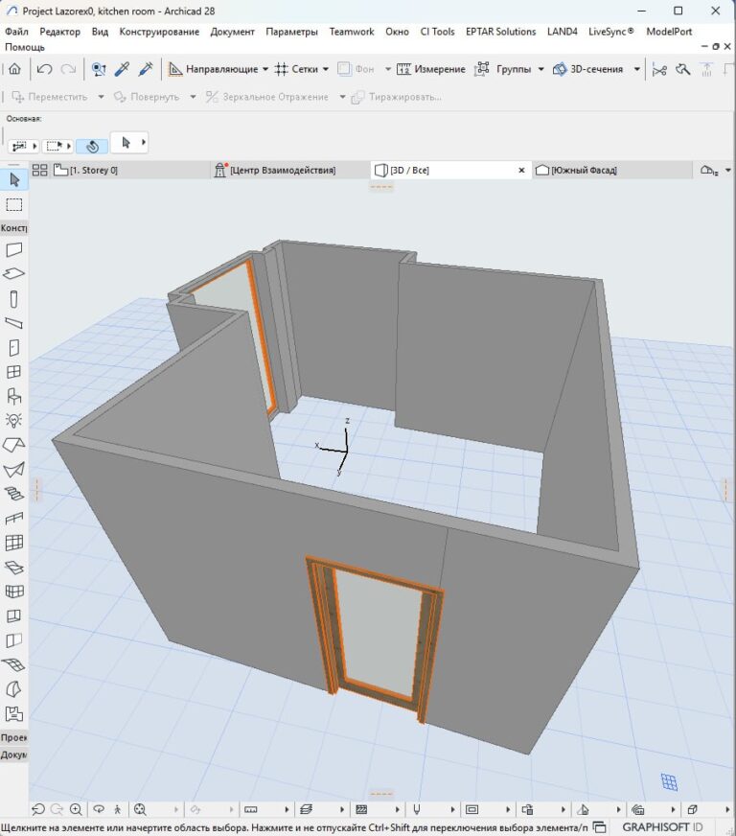Select the Shell tool

coord(13,470)
